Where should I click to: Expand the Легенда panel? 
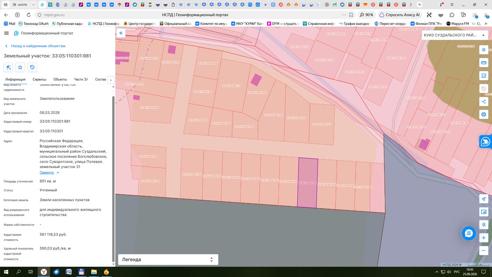pyautogui.click(x=168, y=259)
